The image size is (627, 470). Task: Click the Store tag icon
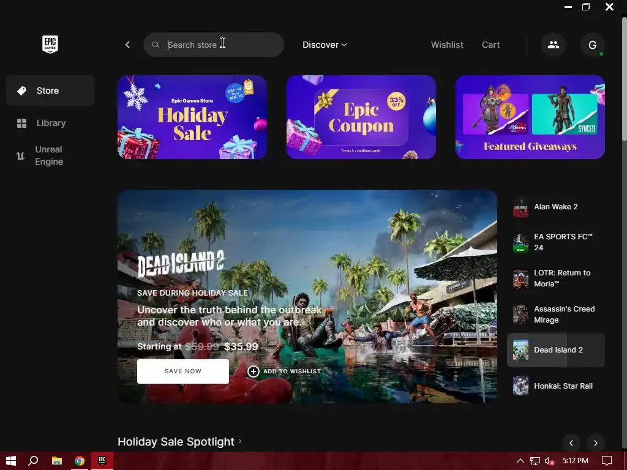[21, 91]
